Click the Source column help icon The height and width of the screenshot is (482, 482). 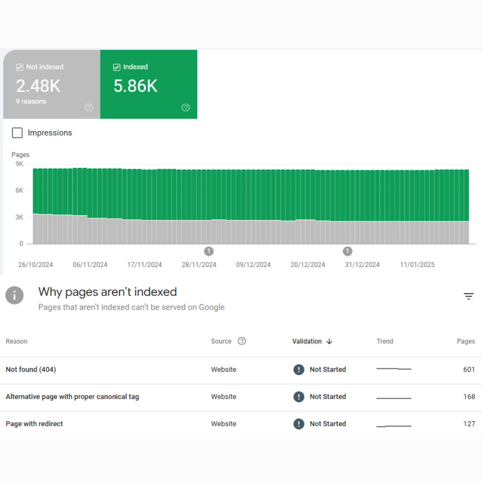(x=242, y=341)
